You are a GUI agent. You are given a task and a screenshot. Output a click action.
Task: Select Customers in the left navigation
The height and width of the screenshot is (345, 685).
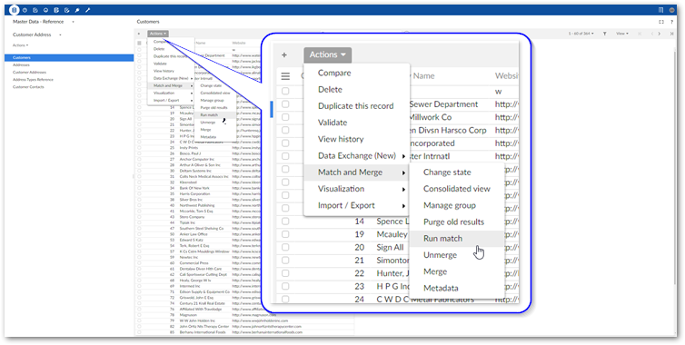pos(69,57)
